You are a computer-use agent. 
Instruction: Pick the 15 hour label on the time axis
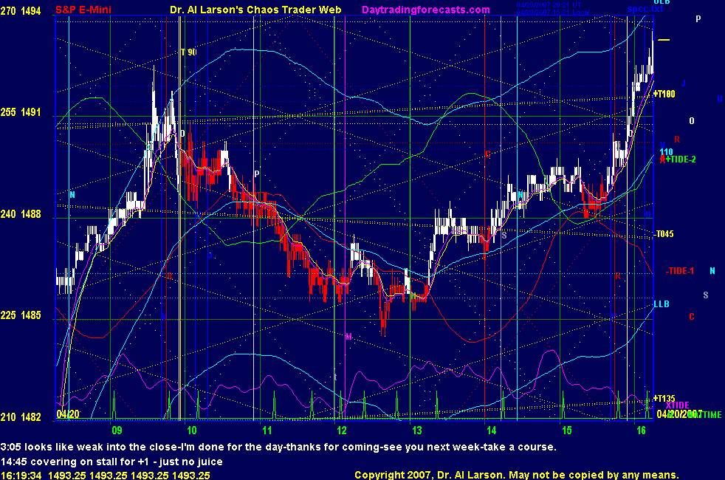tap(567, 431)
